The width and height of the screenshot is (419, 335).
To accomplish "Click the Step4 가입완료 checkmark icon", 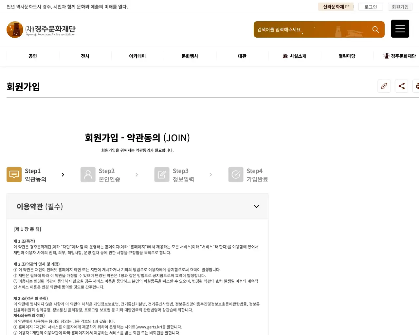I will (236, 174).
